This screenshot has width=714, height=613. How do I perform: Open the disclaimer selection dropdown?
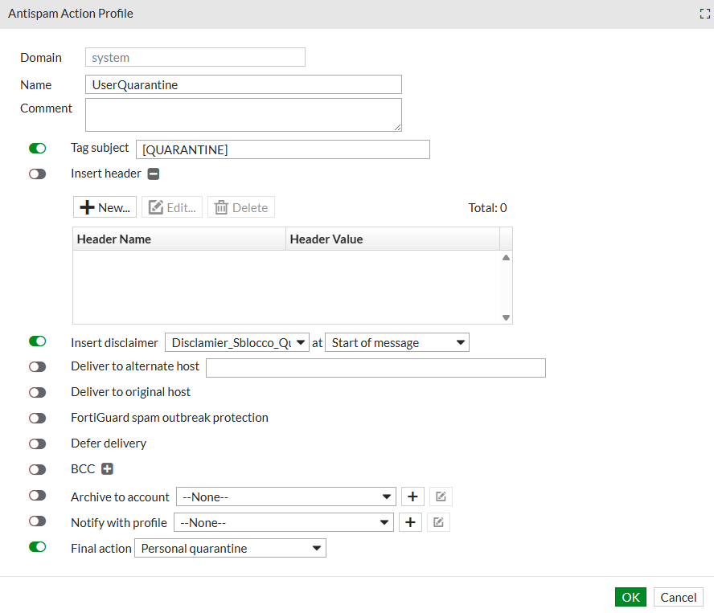click(x=237, y=343)
